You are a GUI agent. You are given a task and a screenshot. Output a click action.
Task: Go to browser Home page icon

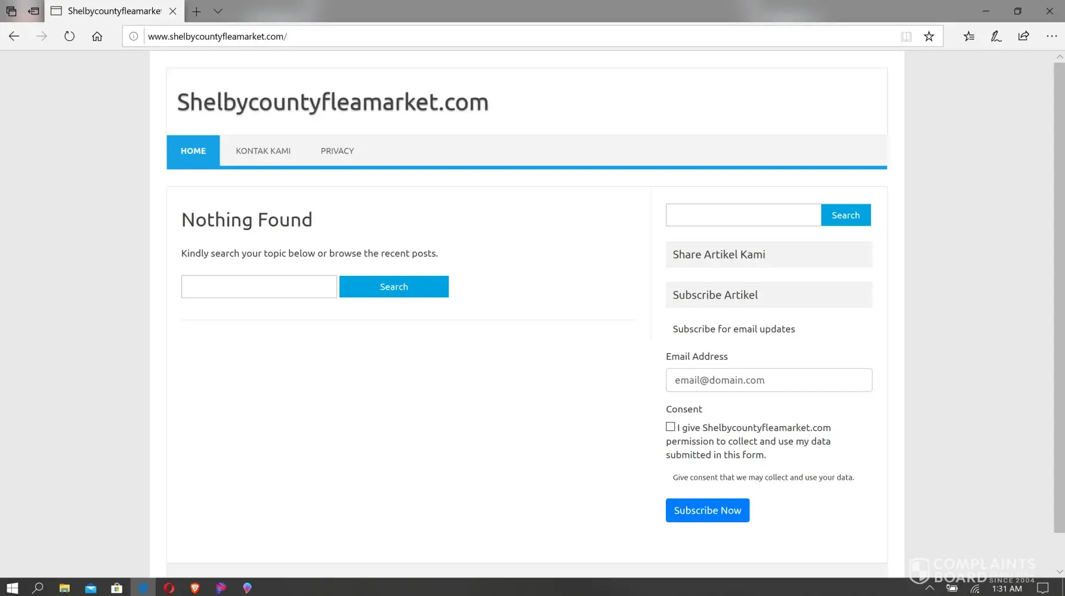tap(97, 36)
